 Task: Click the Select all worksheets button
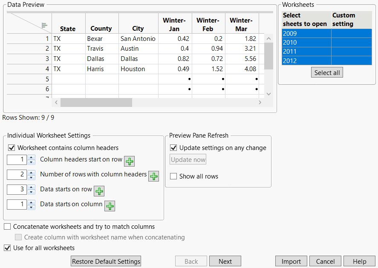pyautogui.click(x=327, y=72)
